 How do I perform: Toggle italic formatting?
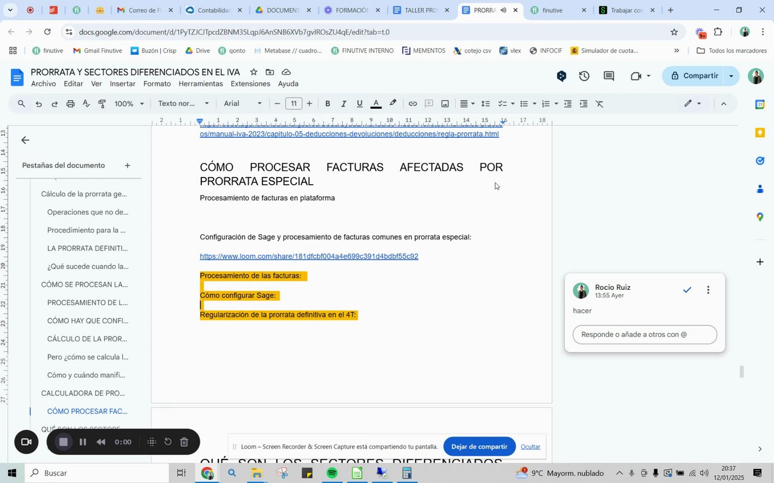click(343, 104)
